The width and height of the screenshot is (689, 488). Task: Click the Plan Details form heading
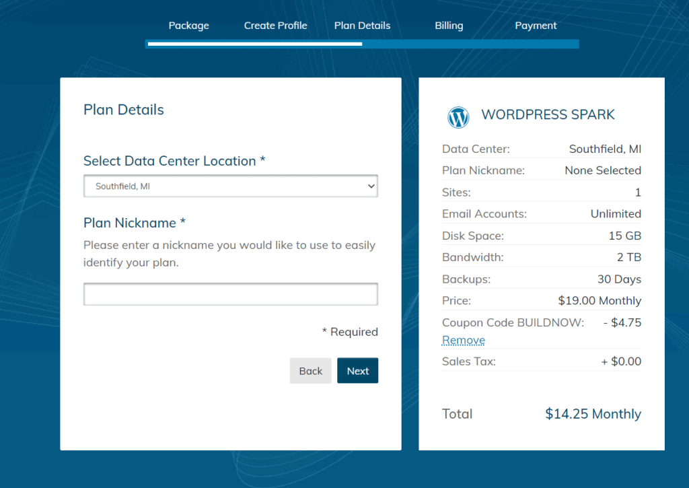(124, 110)
